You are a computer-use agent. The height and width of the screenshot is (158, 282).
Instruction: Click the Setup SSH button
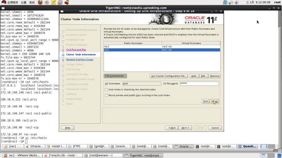[214, 101]
